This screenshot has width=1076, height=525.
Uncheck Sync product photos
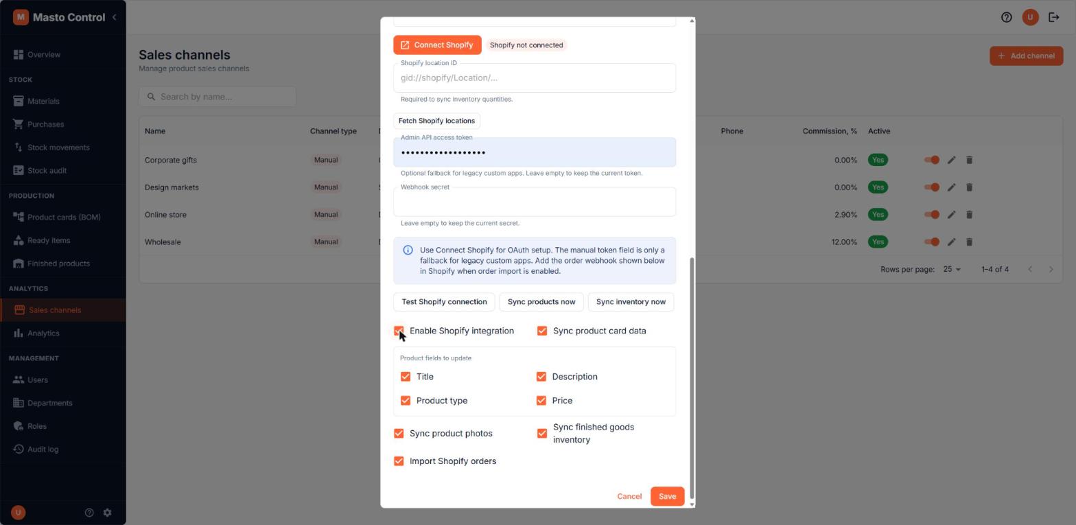coord(399,434)
